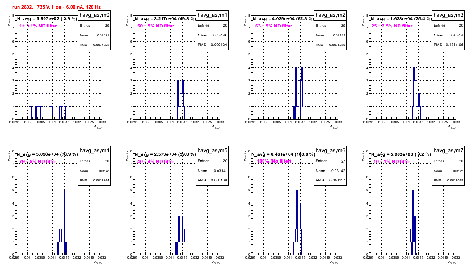Click the N_avg = 3.217e+04 label
Viewport: 472px width, 271px height.
click(x=165, y=19)
